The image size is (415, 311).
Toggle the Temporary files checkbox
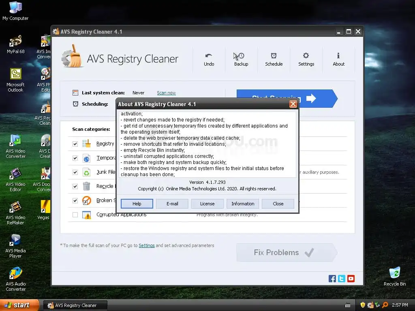click(75, 158)
